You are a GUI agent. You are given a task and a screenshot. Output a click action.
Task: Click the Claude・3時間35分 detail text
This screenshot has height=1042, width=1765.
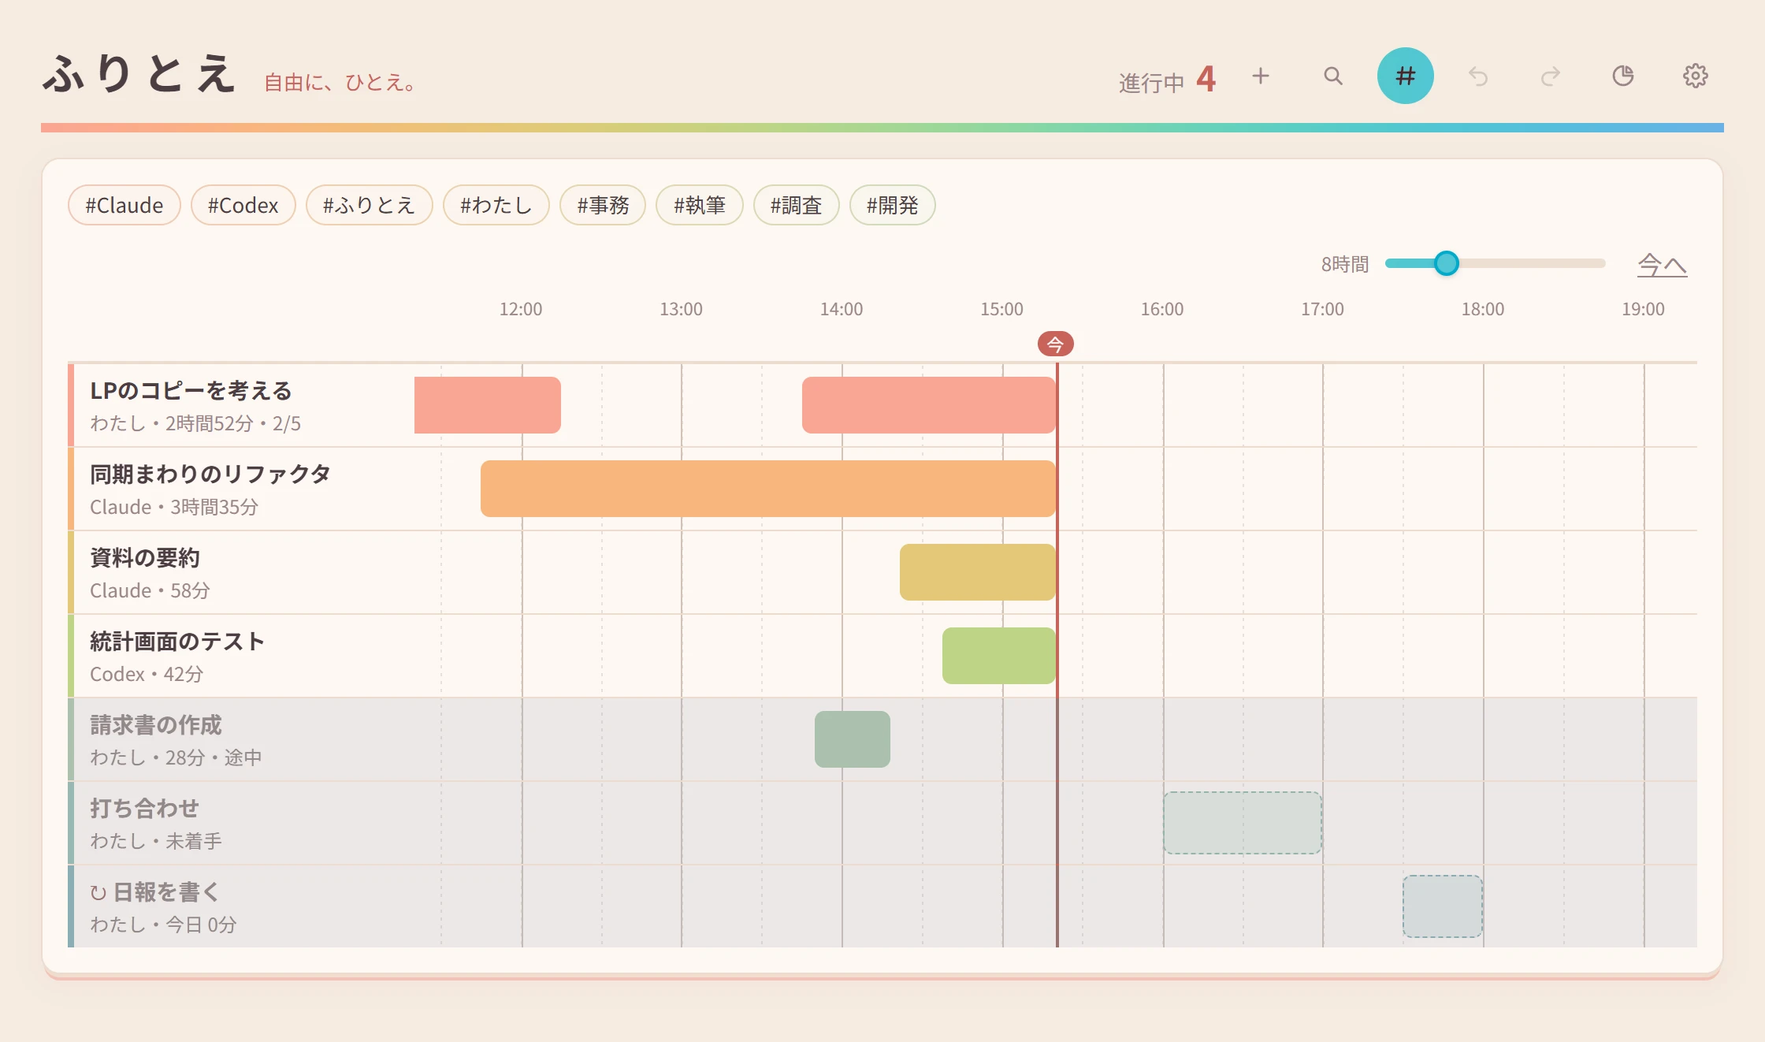click(174, 507)
